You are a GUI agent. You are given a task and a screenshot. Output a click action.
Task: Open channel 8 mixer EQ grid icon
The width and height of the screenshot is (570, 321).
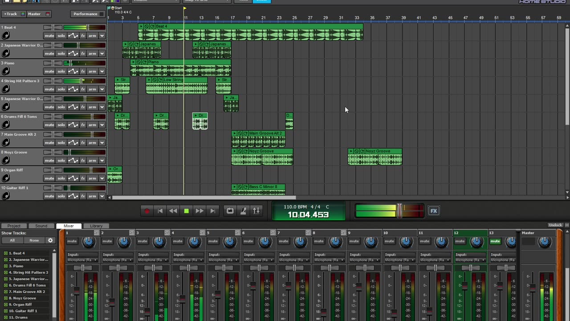point(343,233)
